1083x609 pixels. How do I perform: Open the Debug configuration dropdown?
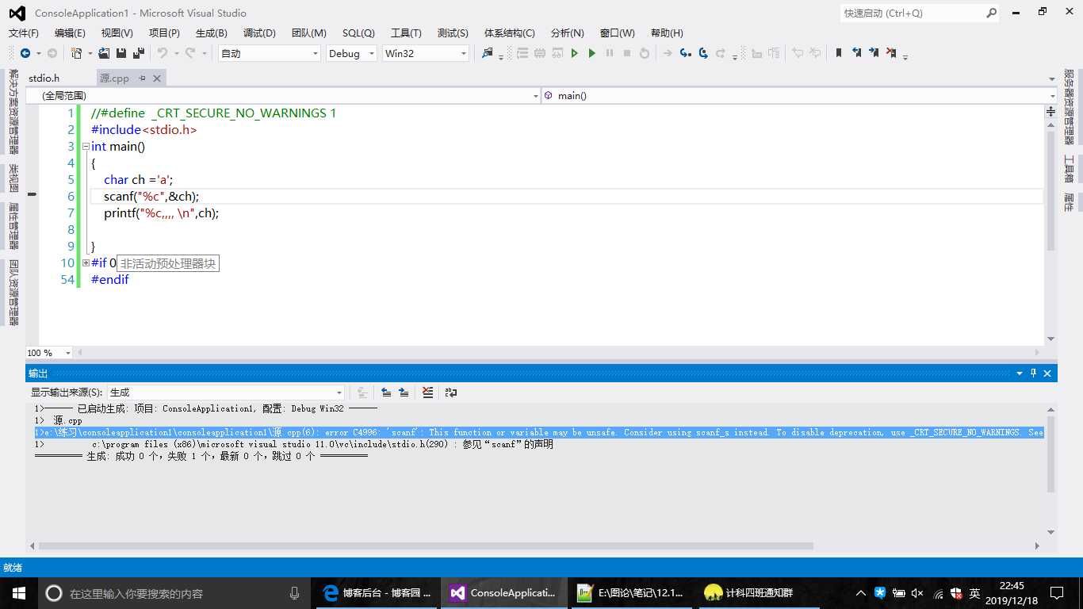[x=372, y=53]
